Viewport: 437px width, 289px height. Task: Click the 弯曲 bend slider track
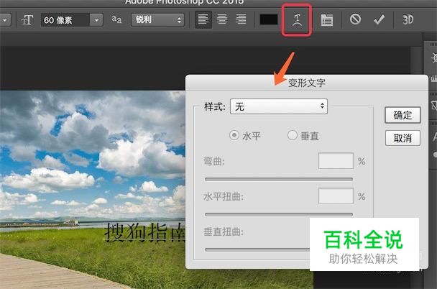pyautogui.click(x=279, y=179)
